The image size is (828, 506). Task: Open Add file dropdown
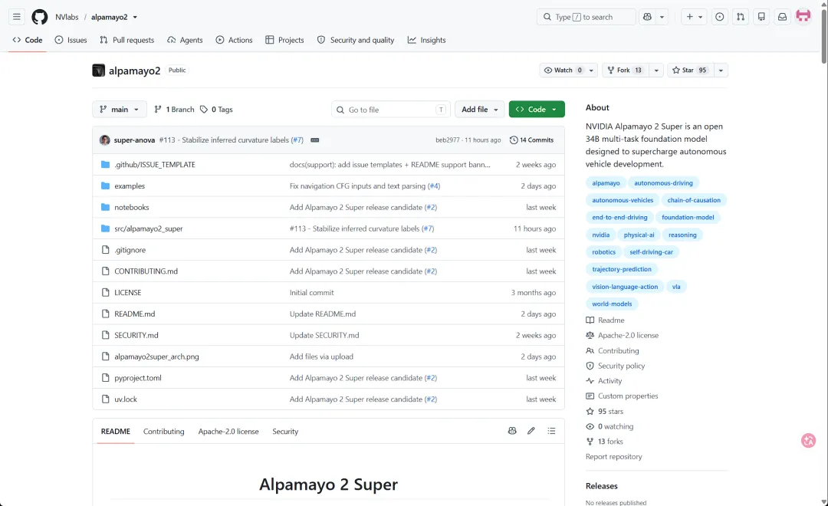(479, 110)
